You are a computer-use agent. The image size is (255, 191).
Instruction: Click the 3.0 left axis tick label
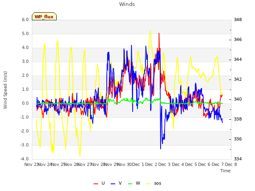click(x=25, y=62)
